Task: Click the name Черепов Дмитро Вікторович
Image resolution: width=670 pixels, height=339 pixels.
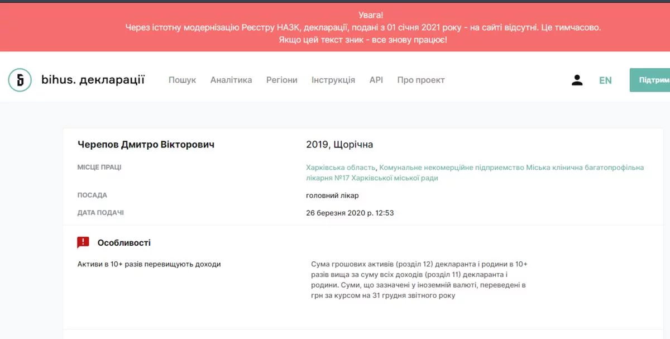Action: pos(146,145)
